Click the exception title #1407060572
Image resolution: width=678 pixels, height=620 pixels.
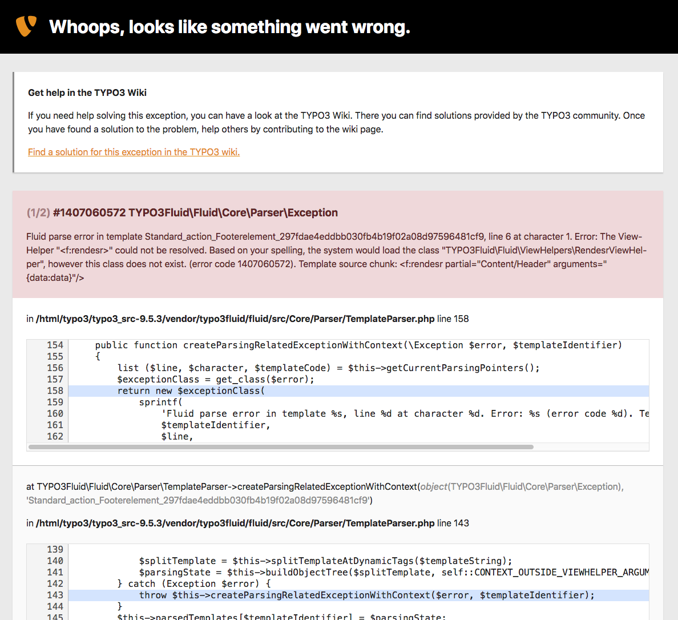195,212
